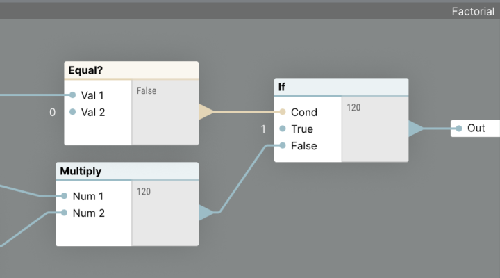This screenshot has width=500, height=278.
Task: Click the Num 1 input port dot
Action: pyautogui.click(x=64, y=196)
